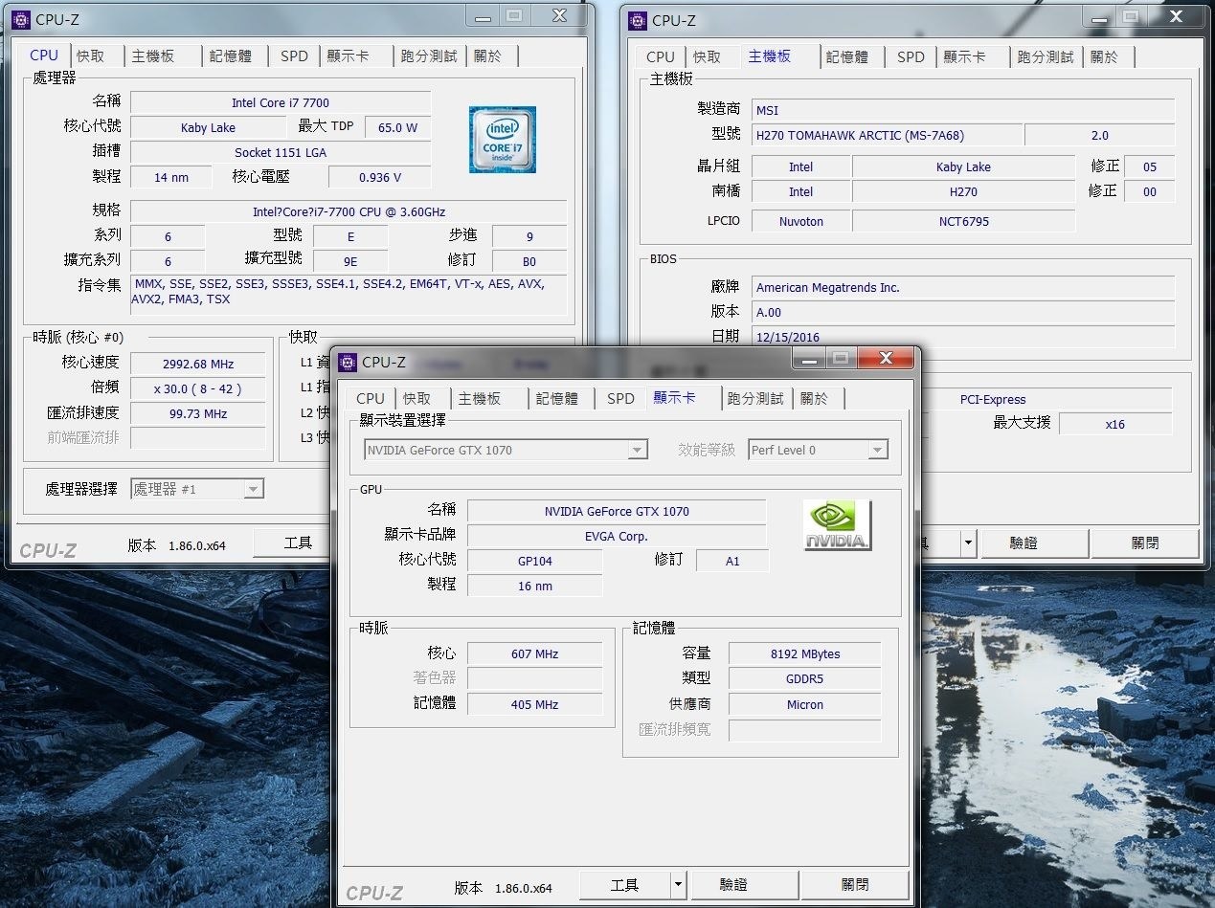1215x908 pixels.
Task: Select 跑分測試 tab in the graphics window
Action: click(755, 399)
